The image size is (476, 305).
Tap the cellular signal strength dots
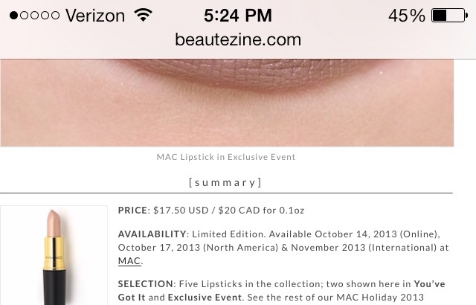35,15
